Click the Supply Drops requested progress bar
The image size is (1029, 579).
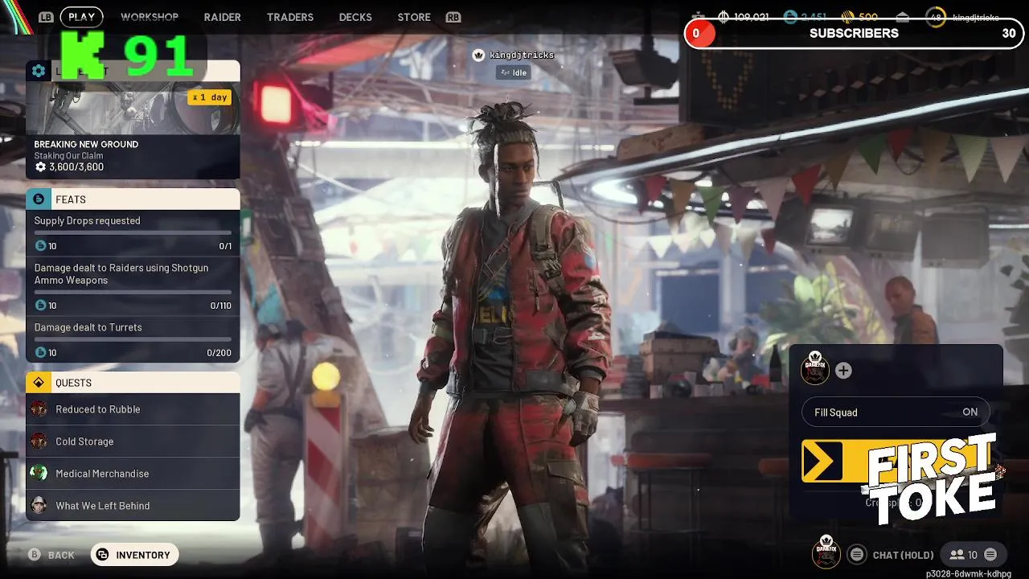pyautogui.click(x=133, y=232)
